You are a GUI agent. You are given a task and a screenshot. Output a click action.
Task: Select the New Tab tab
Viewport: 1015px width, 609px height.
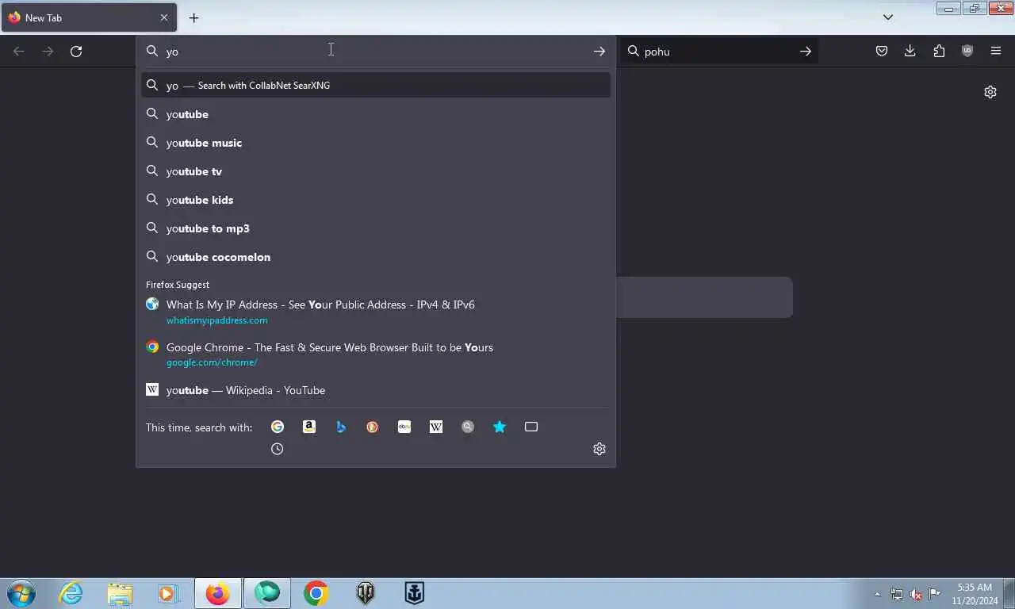point(89,17)
